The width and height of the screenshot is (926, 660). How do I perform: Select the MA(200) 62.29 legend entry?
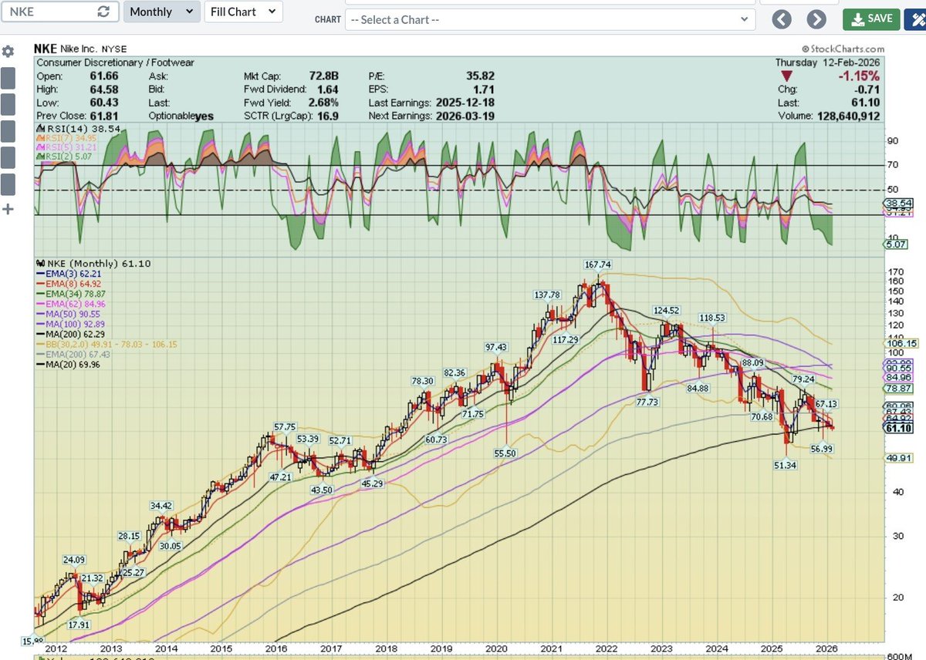70,334
